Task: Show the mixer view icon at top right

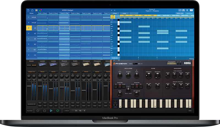Action: coord(180,10)
